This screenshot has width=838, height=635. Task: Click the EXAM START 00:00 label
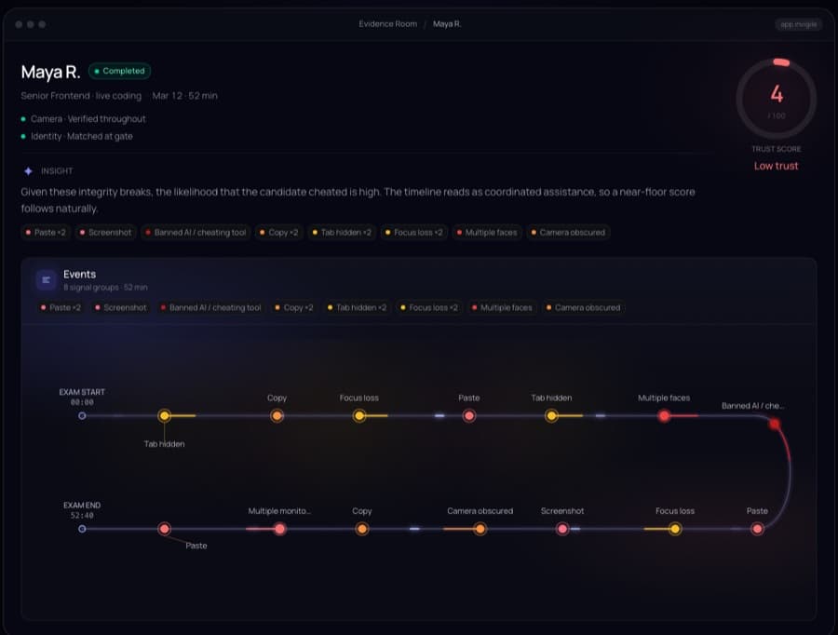click(82, 398)
